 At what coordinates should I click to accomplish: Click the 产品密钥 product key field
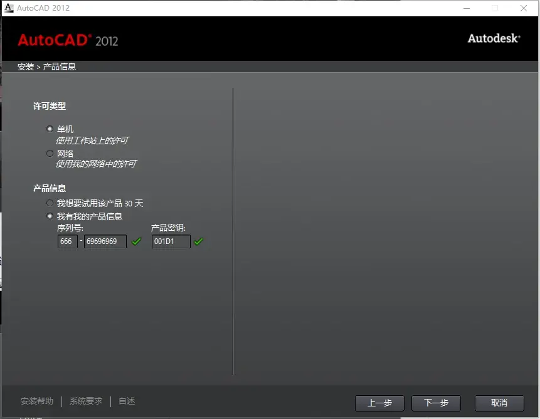click(x=171, y=241)
